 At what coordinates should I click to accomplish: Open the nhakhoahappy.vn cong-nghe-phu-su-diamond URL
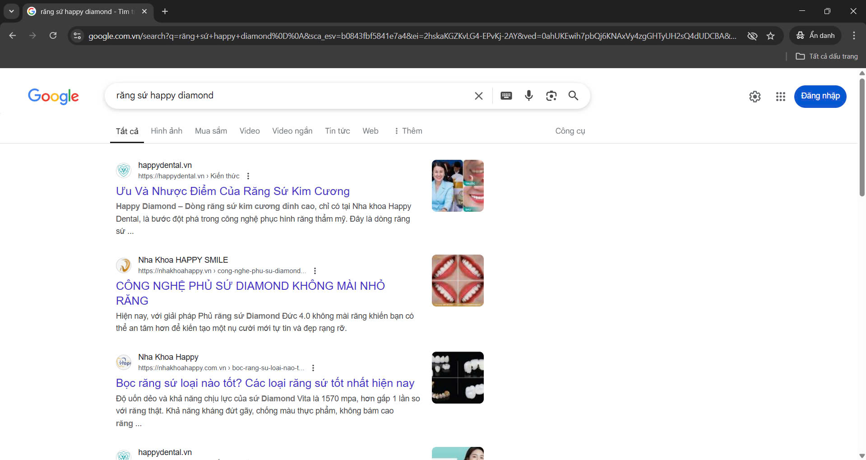pos(222,271)
